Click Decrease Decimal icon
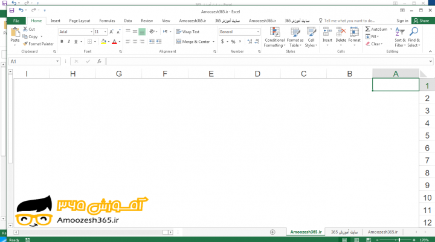This screenshot has height=242, width=435. click(x=257, y=41)
